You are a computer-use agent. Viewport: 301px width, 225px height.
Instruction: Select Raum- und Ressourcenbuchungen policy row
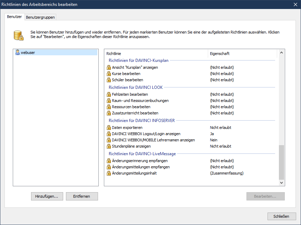point(140,101)
